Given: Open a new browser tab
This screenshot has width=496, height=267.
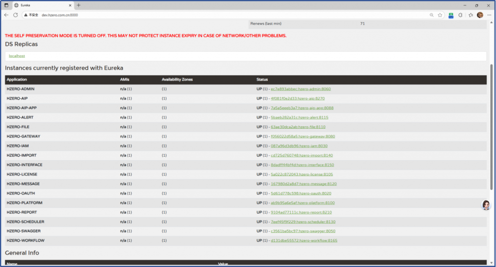Looking at the screenshot, I should (78, 5).
